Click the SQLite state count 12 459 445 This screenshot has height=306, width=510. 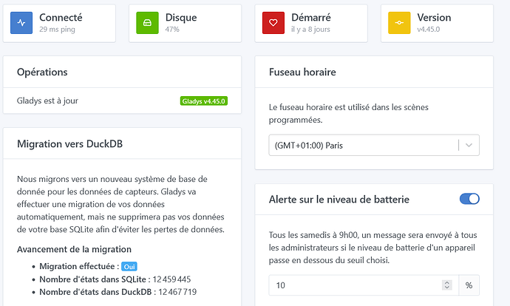coord(171,279)
